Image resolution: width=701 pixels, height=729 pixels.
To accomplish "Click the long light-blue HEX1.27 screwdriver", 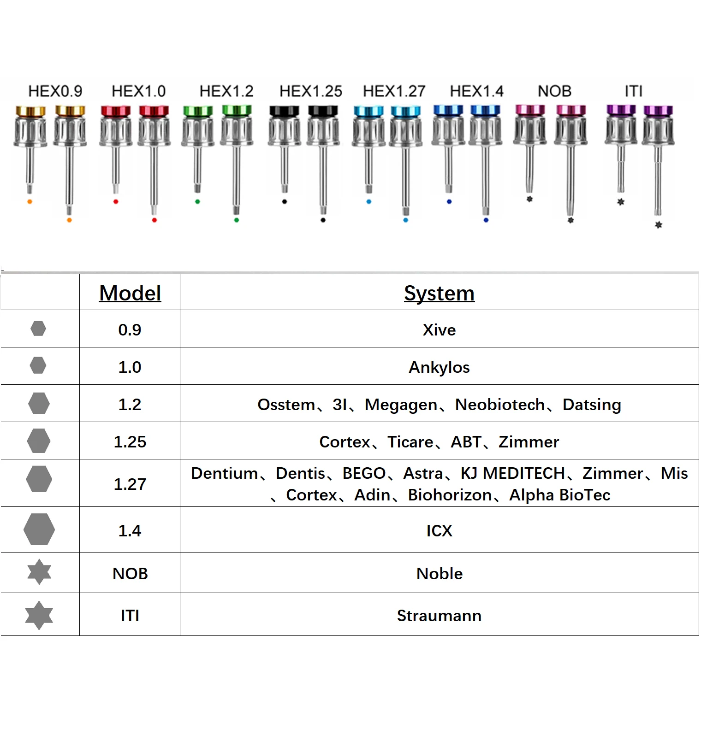I will pyautogui.click(x=405, y=160).
